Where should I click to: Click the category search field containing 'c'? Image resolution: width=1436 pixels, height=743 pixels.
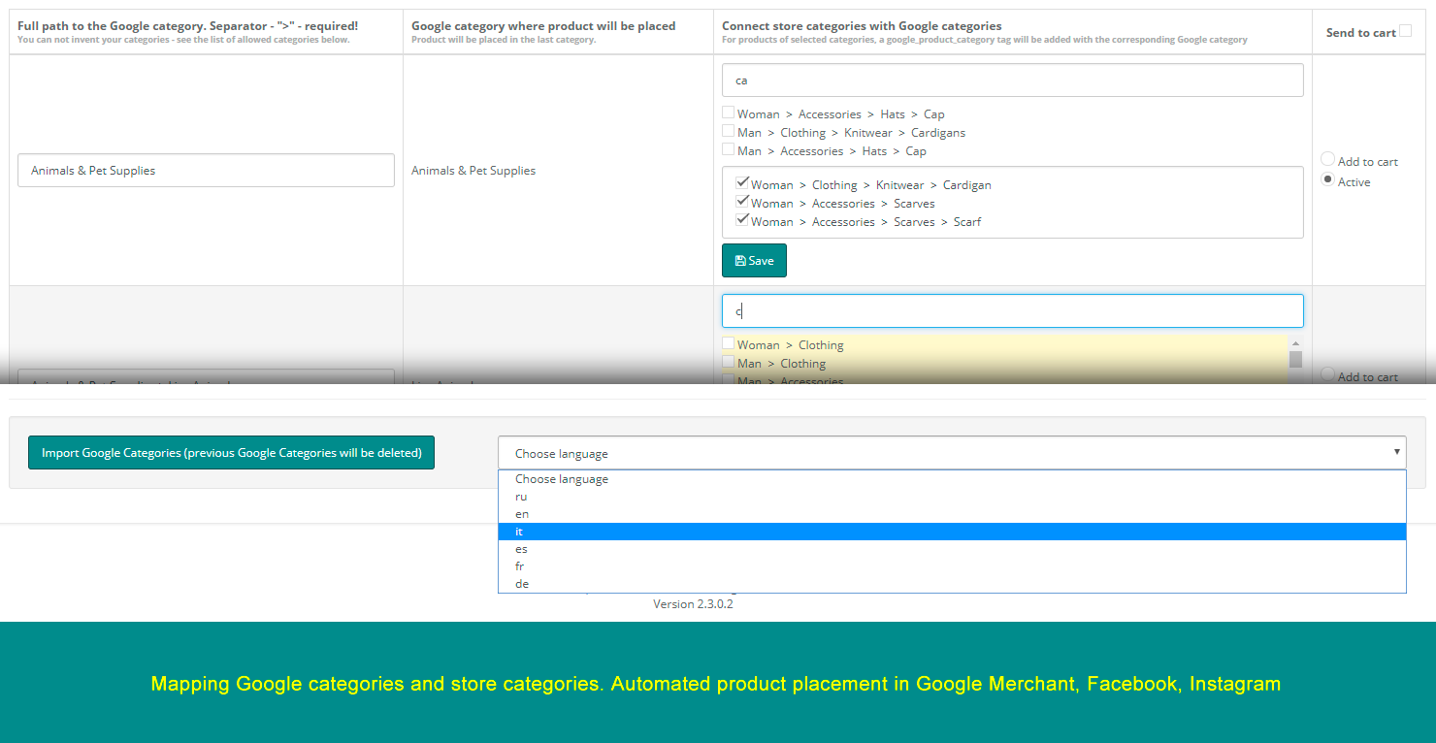pos(1012,311)
